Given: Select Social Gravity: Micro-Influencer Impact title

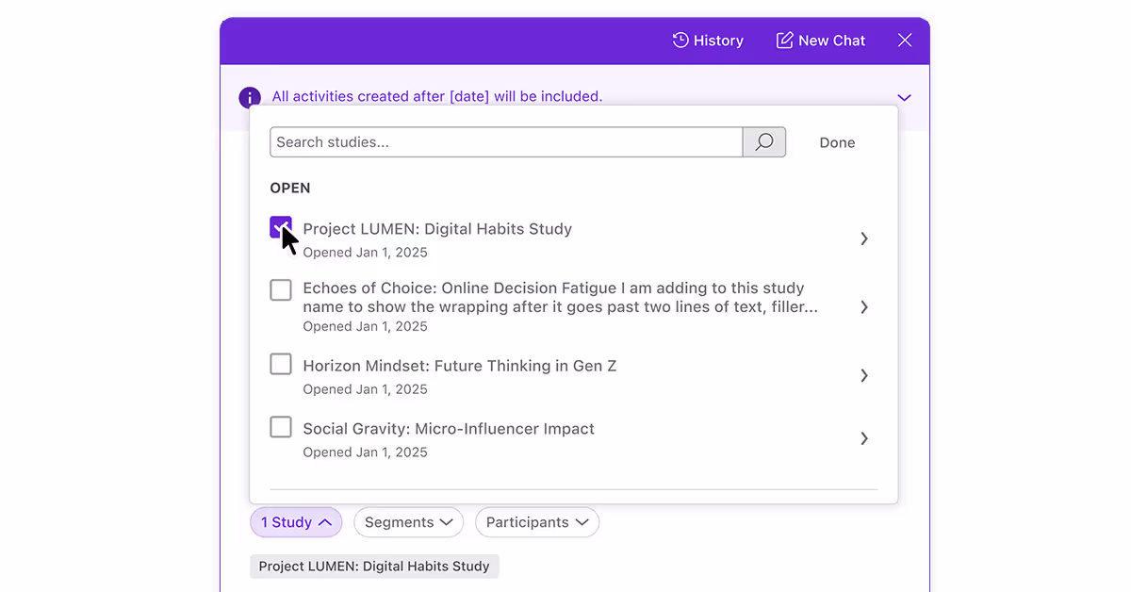Looking at the screenshot, I should (449, 429).
